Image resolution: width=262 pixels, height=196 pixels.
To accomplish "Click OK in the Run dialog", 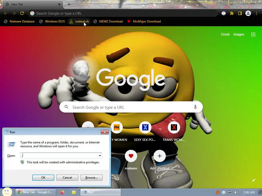I will tap(43, 178).
